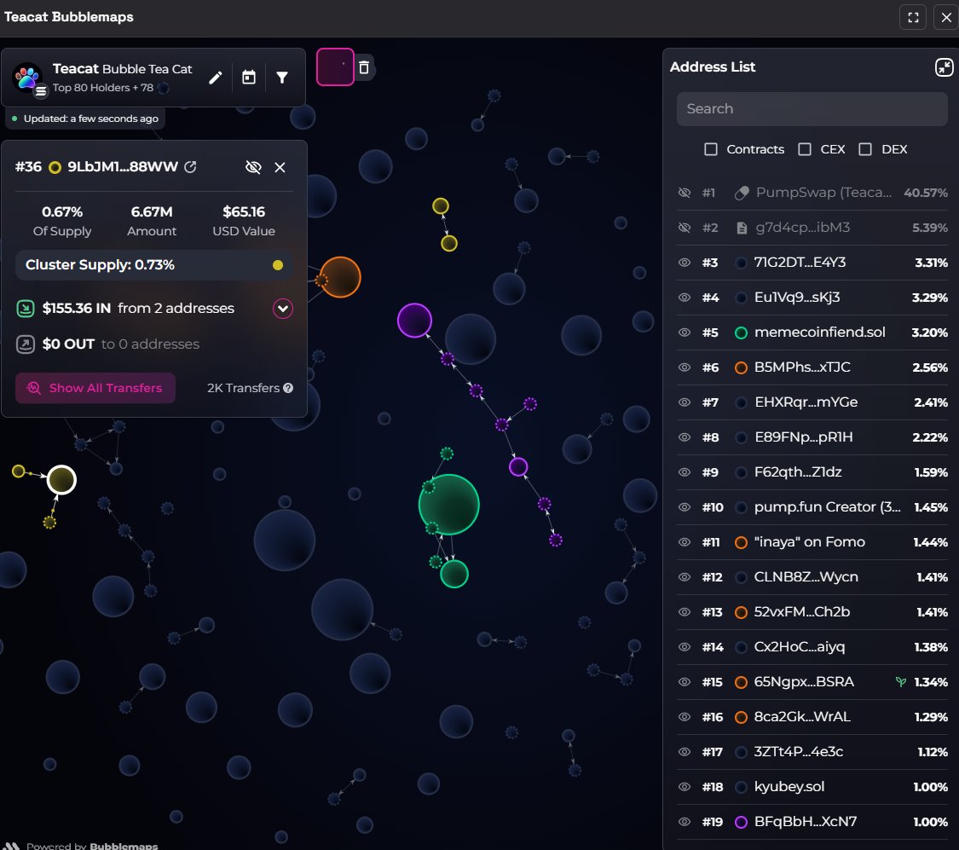Screen dimensions: 959x850
Task: Enable the DEX checkbox
Action: pyautogui.click(x=865, y=149)
